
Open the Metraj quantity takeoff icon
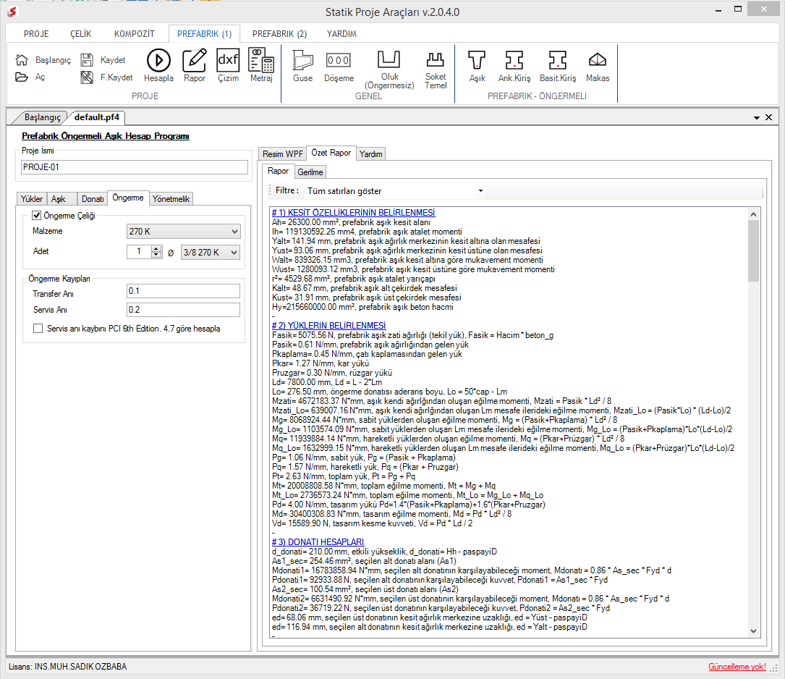tap(261, 60)
